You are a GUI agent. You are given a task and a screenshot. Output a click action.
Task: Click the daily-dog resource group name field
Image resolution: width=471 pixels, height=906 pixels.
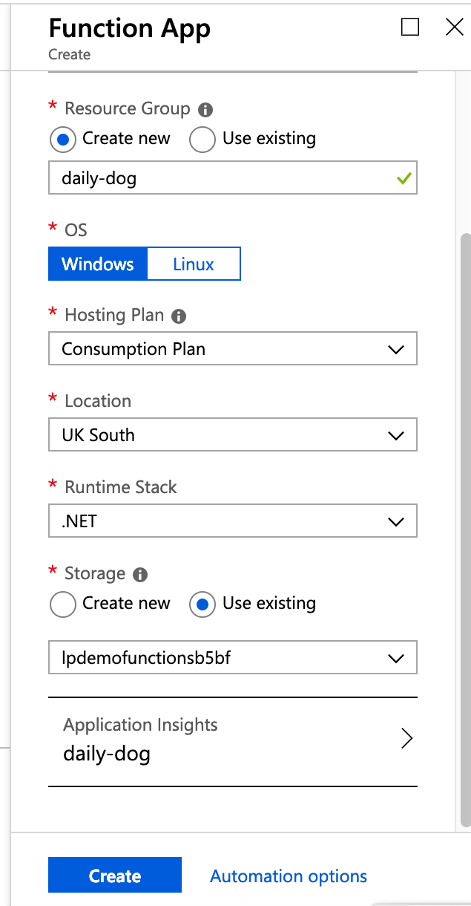pyautogui.click(x=233, y=178)
